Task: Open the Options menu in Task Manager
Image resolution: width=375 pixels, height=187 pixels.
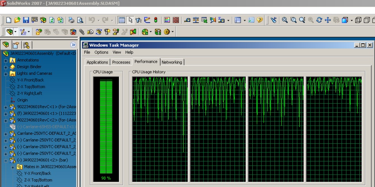Action: 101,52
